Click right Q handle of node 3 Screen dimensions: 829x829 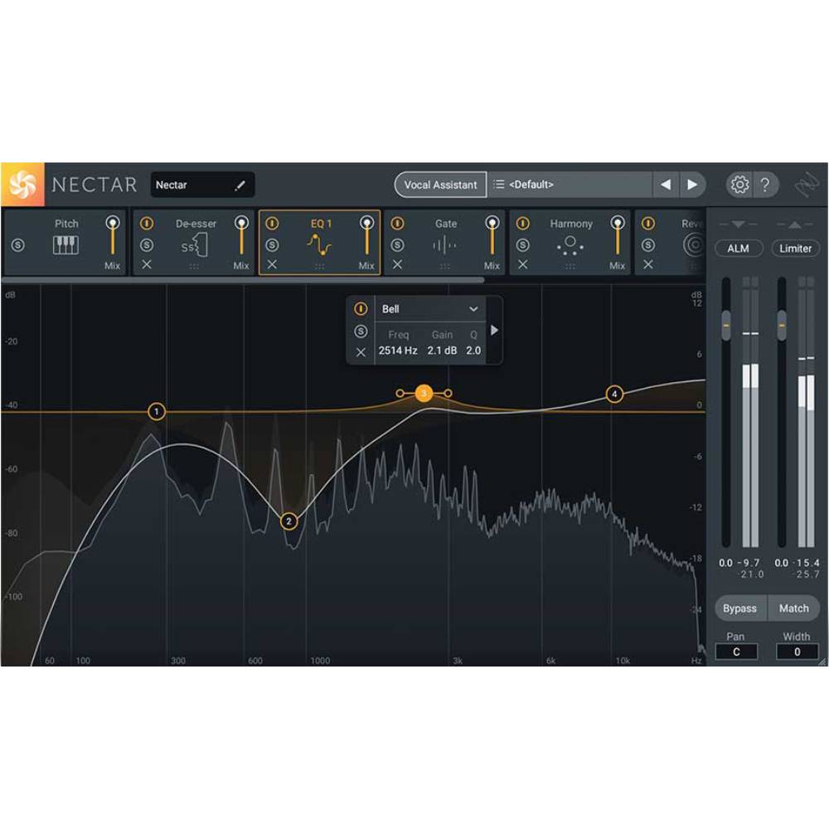click(x=448, y=393)
